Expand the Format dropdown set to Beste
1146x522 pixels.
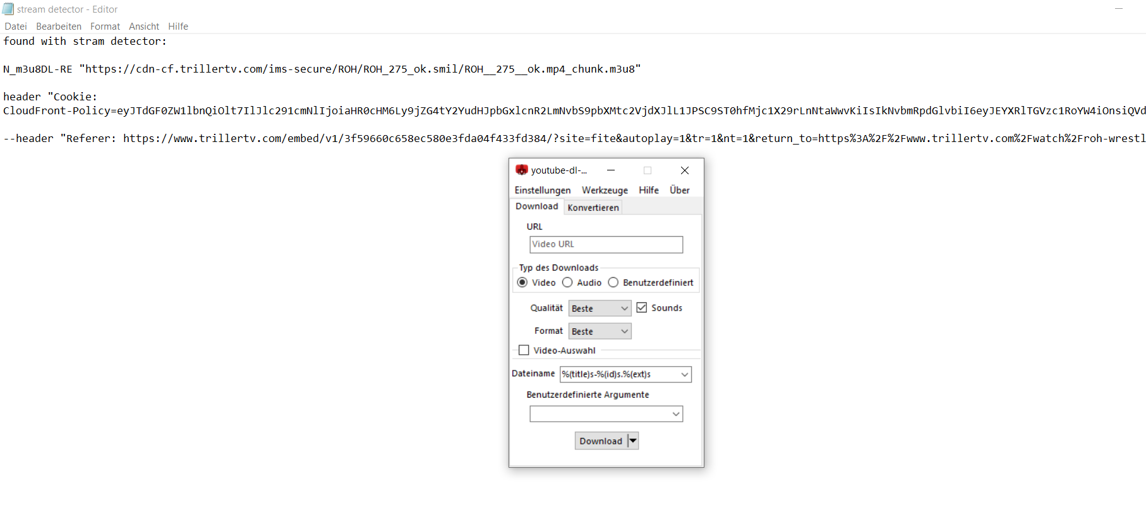(600, 331)
